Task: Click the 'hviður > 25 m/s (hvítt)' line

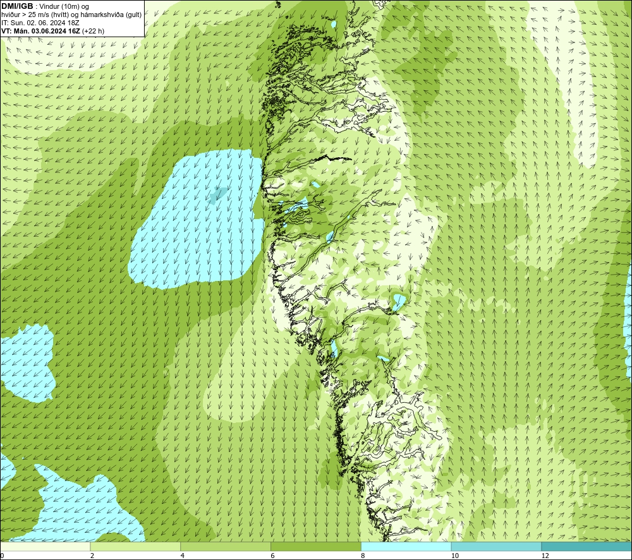Action: click(71, 15)
